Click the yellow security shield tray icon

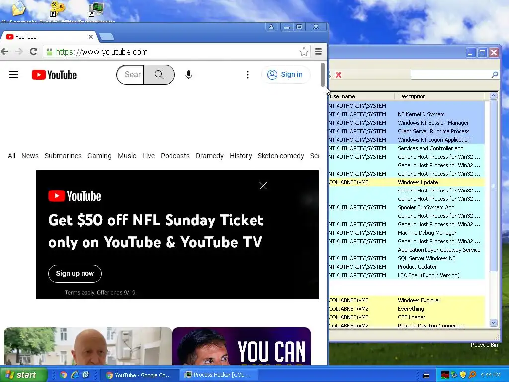tap(463, 375)
